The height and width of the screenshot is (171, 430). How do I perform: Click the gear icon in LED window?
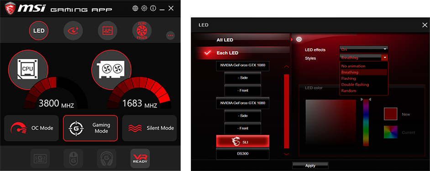(299, 39)
